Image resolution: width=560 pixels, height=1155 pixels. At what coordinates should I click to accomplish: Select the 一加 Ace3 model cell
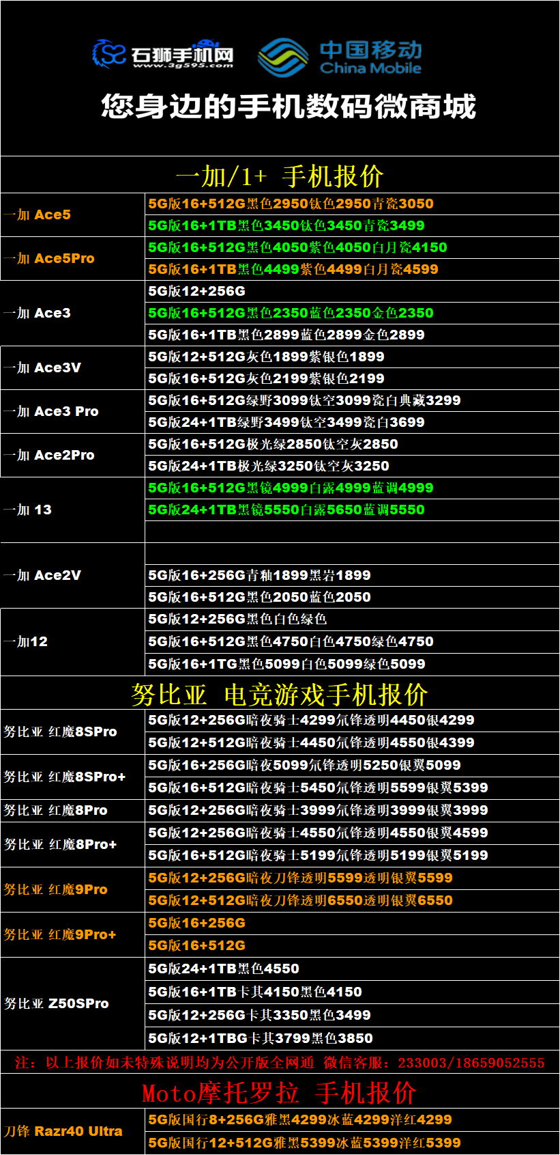72,313
